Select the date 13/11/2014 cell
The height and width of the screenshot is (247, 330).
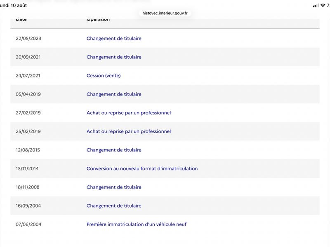click(x=27, y=169)
